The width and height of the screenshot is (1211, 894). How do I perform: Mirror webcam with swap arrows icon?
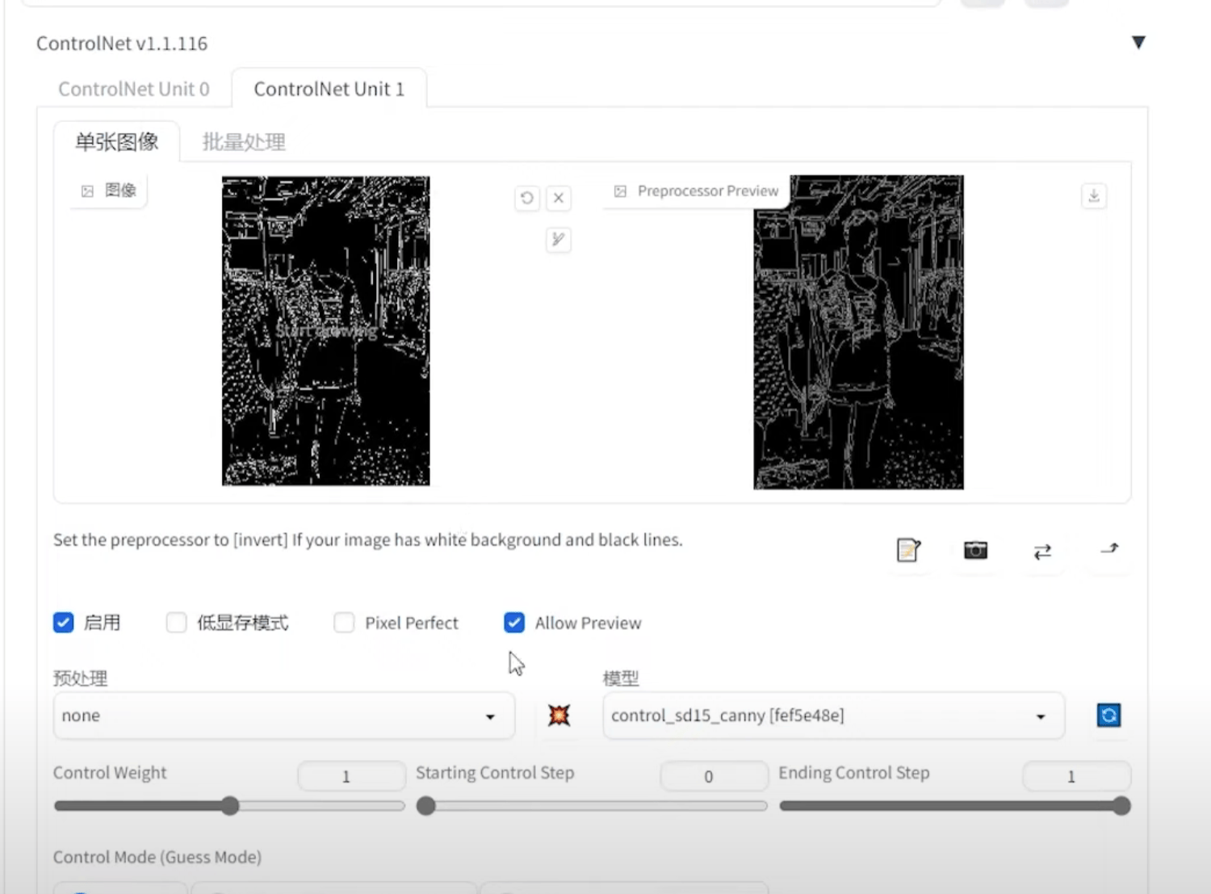(1043, 551)
